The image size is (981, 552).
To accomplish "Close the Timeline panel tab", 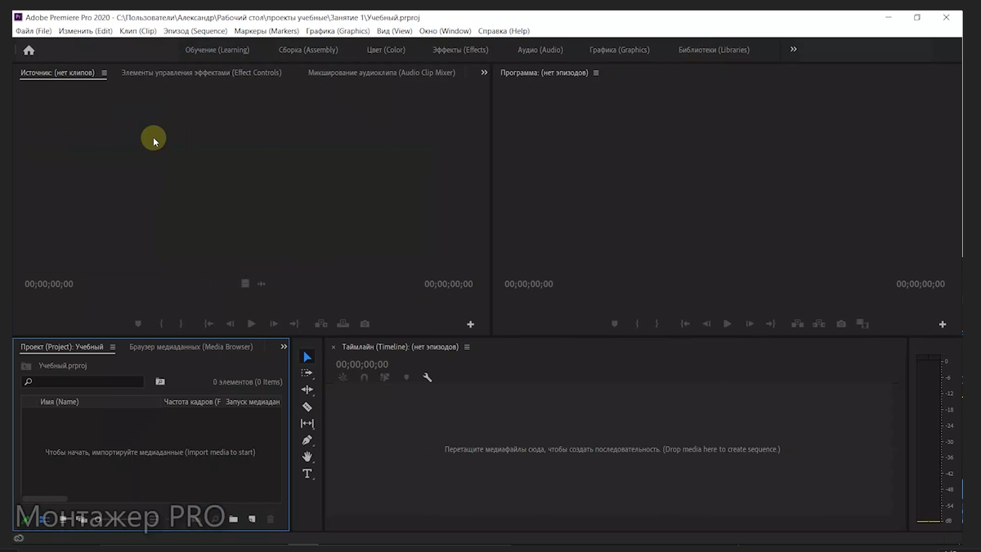I will coord(334,347).
